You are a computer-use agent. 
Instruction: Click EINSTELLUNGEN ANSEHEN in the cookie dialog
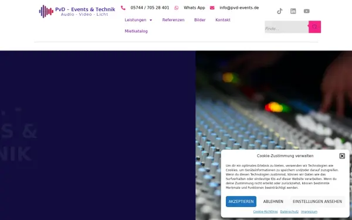[x=317, y=201]
